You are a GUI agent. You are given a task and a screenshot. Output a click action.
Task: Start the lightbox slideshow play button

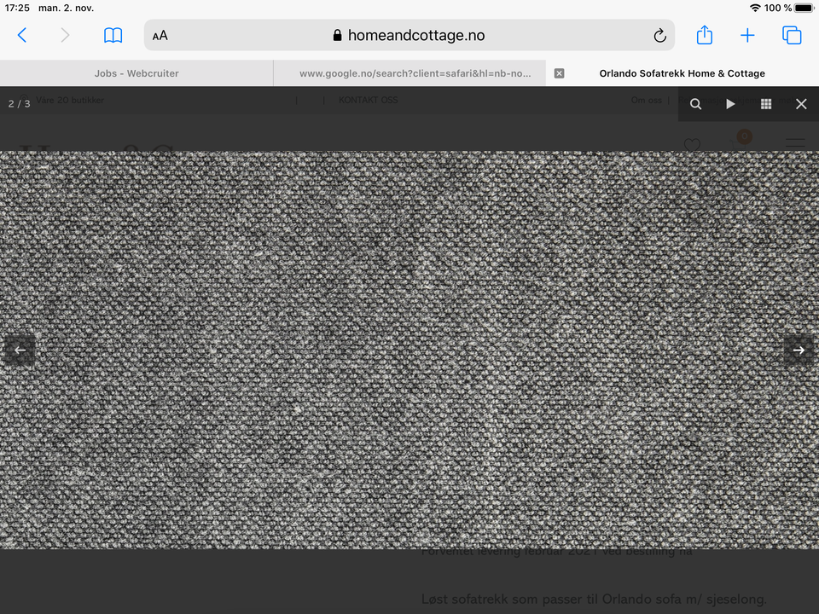[x=730, y=104]
